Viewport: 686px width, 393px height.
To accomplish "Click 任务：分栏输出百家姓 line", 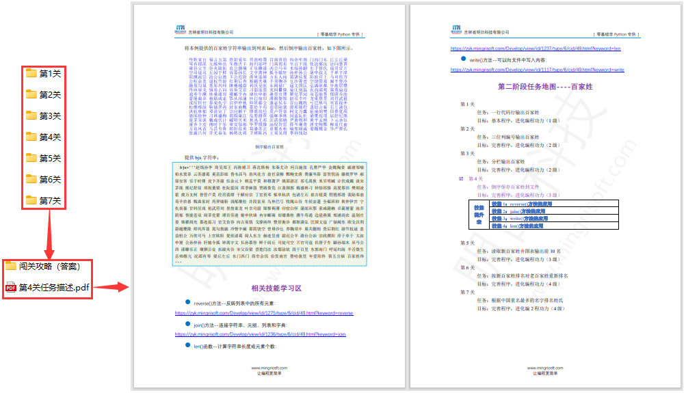I will pos(501,162).
